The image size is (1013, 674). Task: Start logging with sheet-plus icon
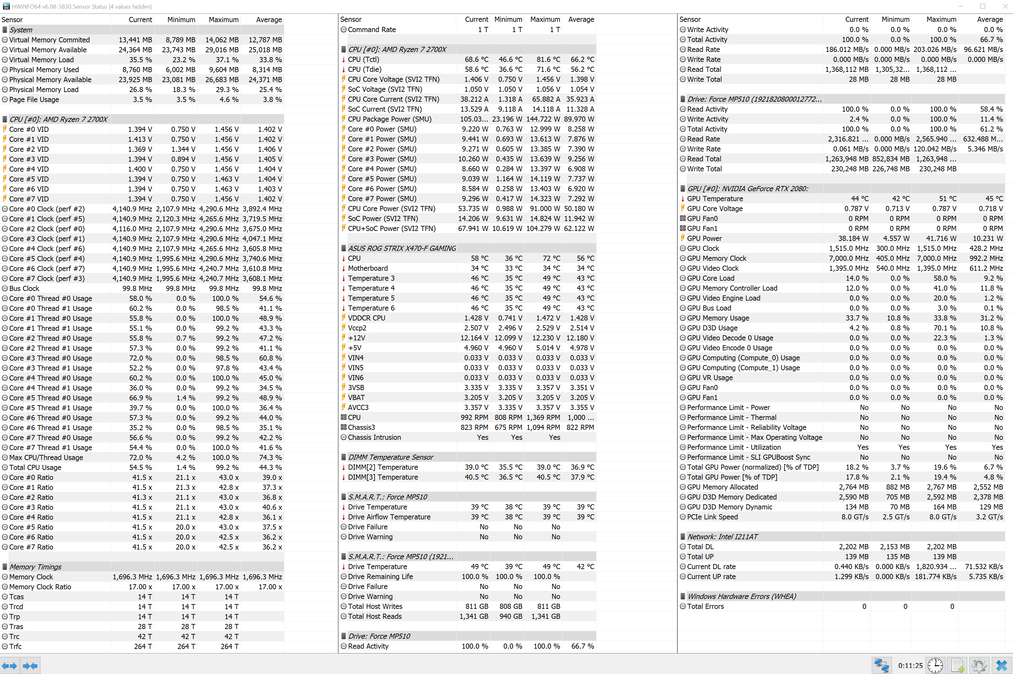tap(957, 666)
